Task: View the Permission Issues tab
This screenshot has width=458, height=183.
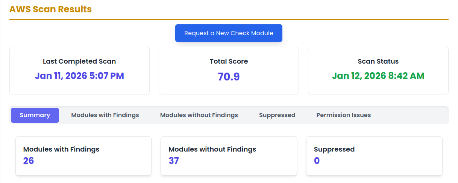Action: [344, 115]
